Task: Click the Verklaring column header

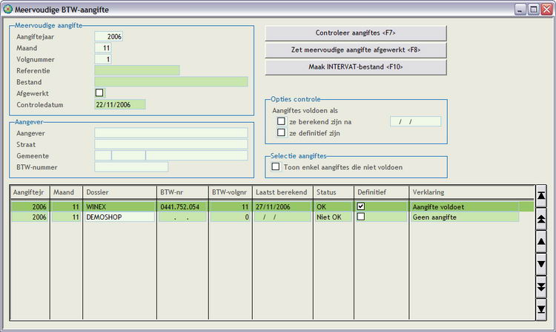Action: [x=471, y=192]
